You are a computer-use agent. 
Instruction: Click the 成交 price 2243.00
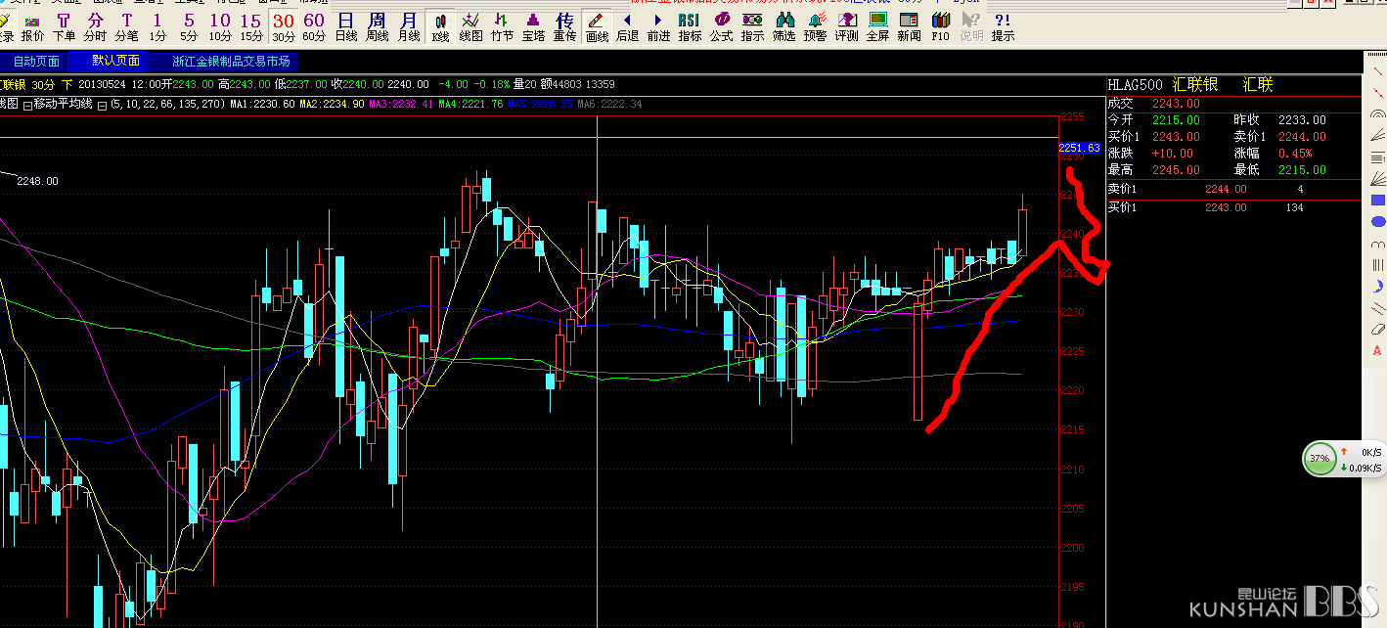1176,104
